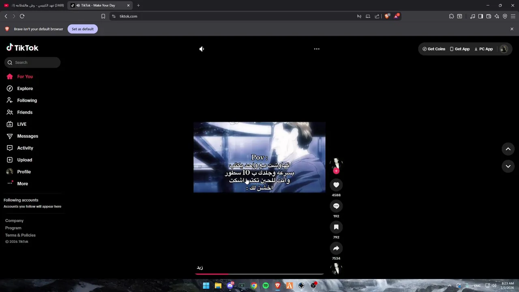
Task: Click the share page icon in address bar
Action: tap(377, 16)
